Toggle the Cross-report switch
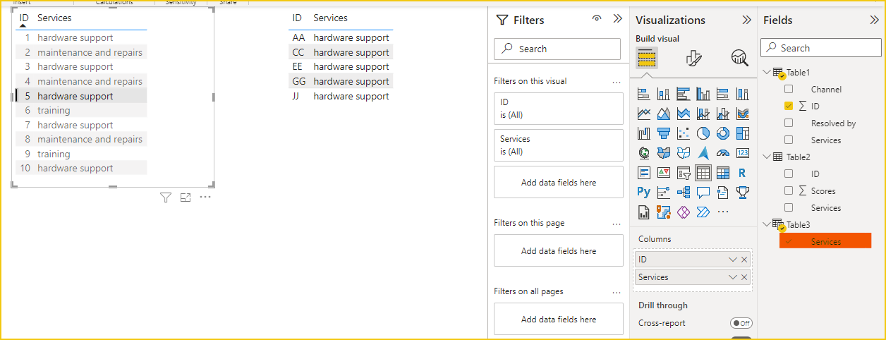The width and height of the screenshot is (886, 340). click(741, 323)
